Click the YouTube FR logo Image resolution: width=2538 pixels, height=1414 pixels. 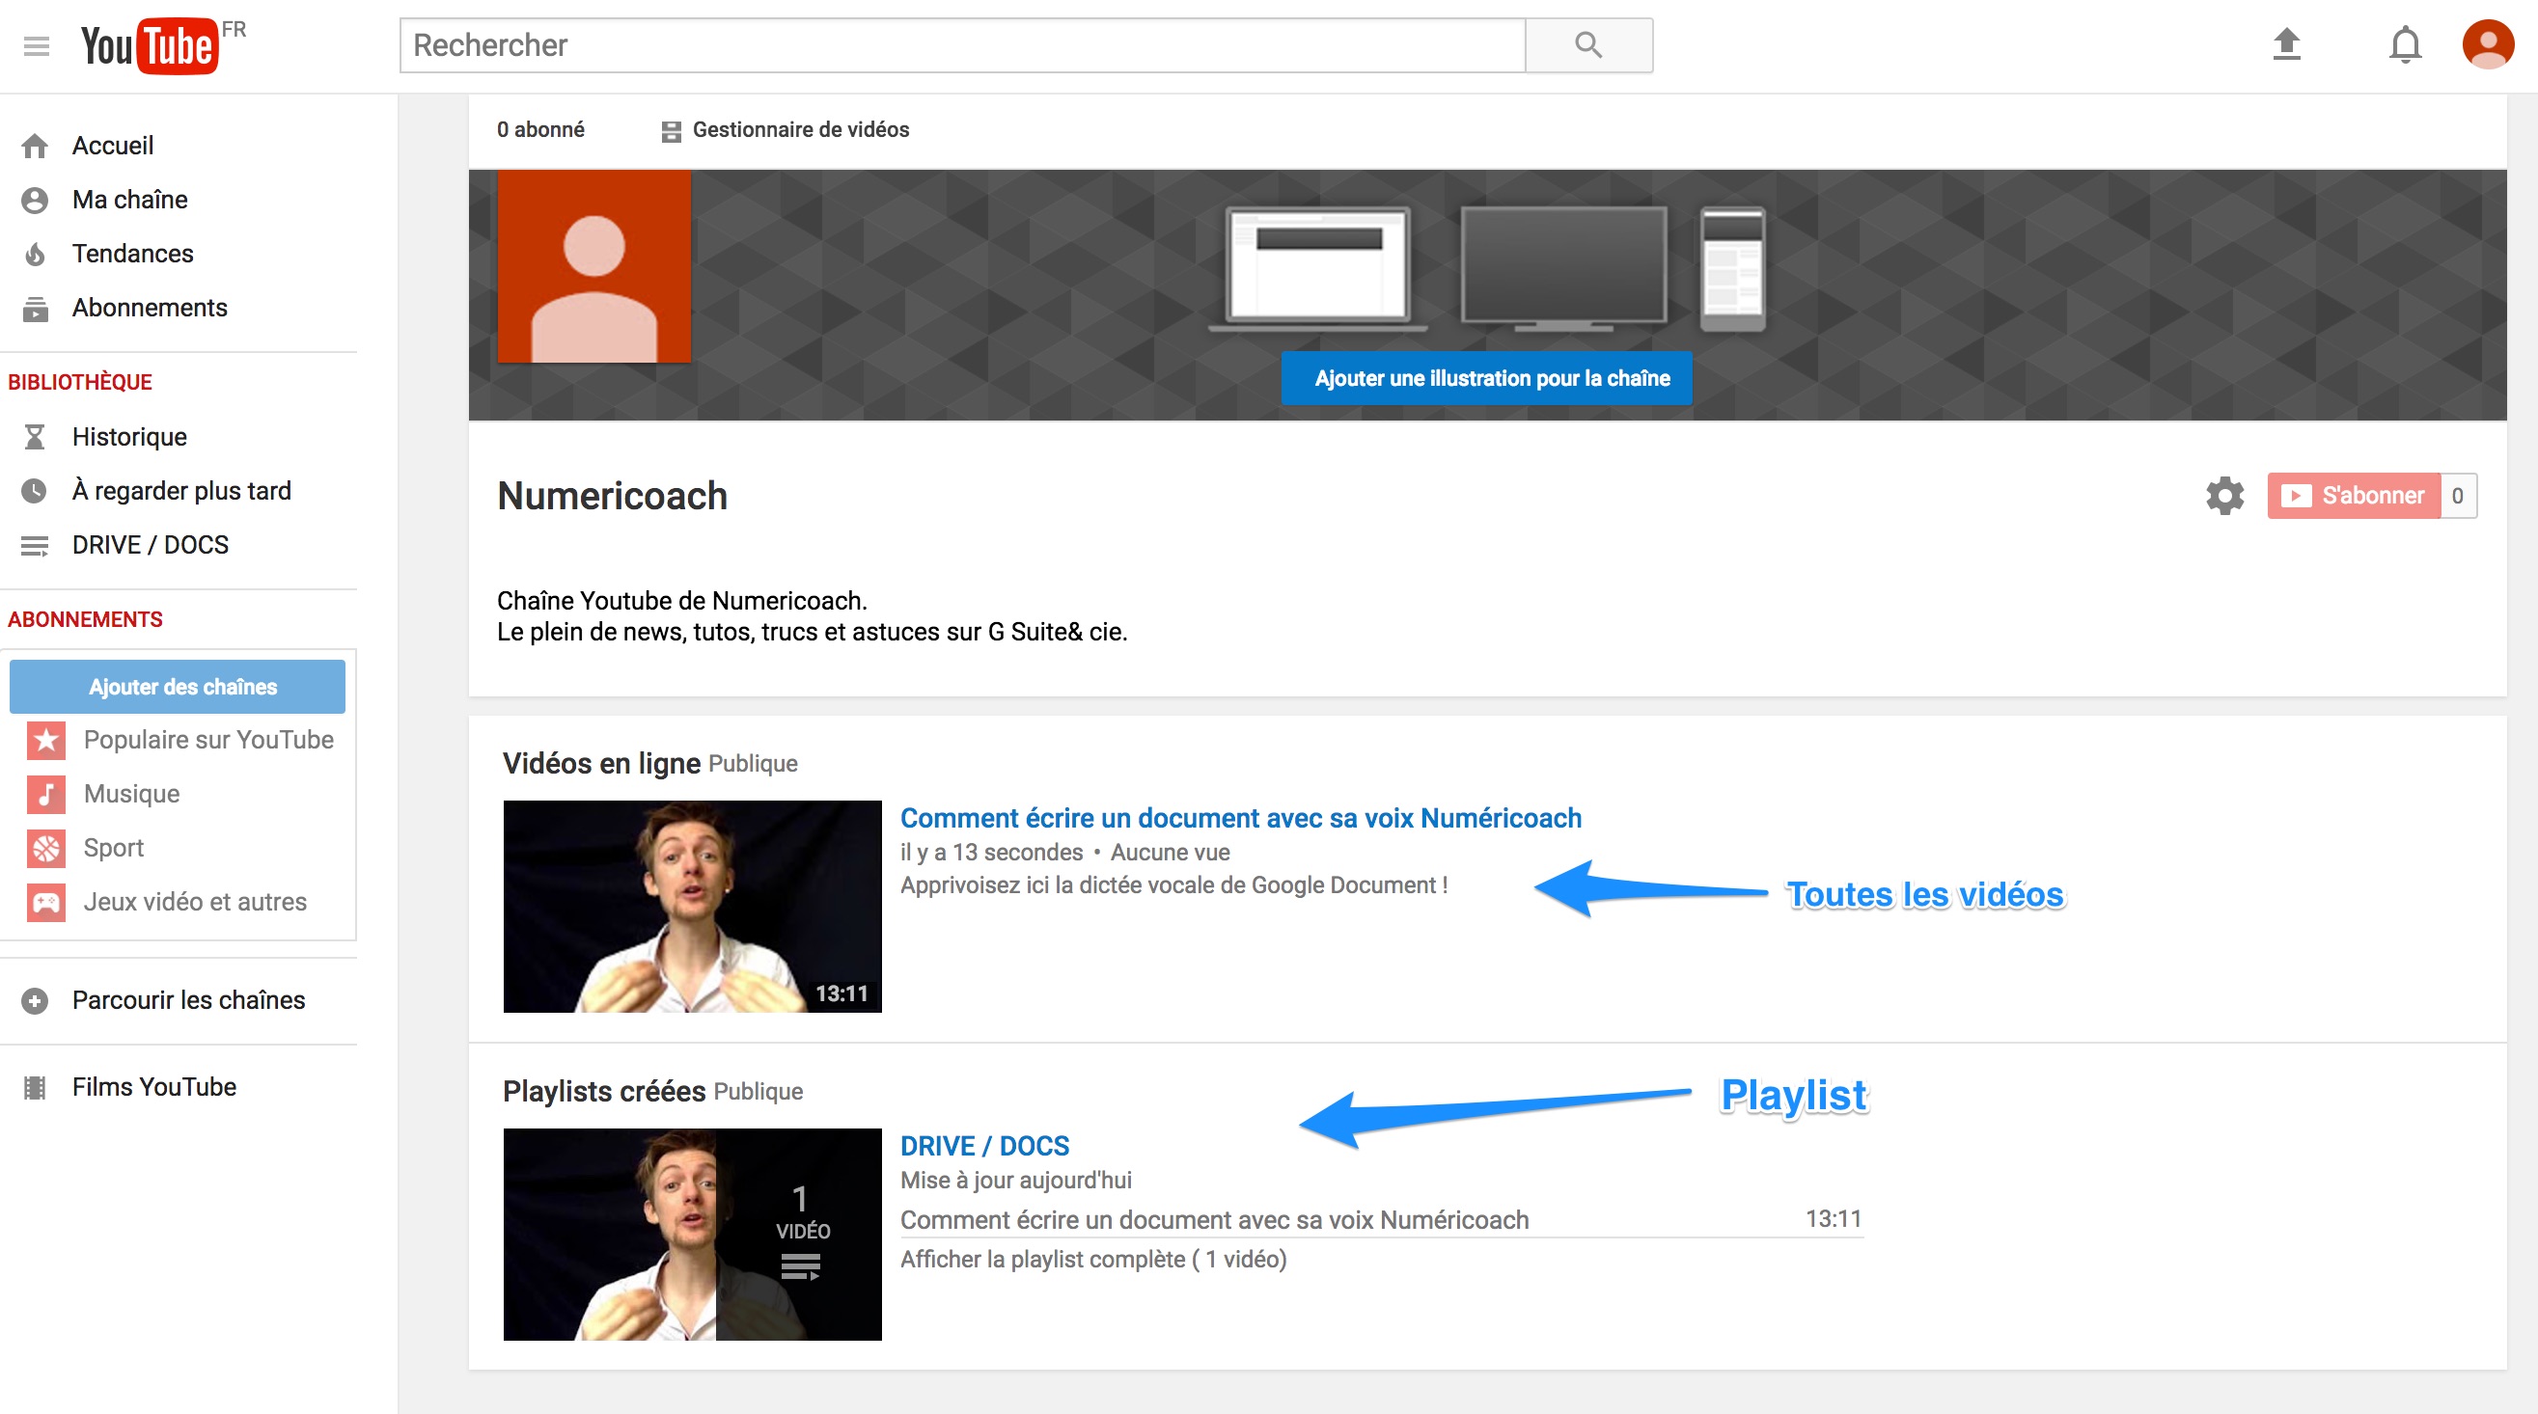coord(163,45)
